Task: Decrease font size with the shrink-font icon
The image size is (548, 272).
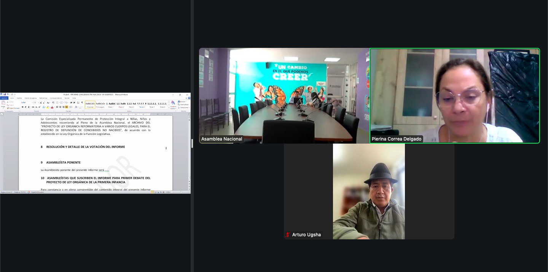Action: click(x=44, y=103)
